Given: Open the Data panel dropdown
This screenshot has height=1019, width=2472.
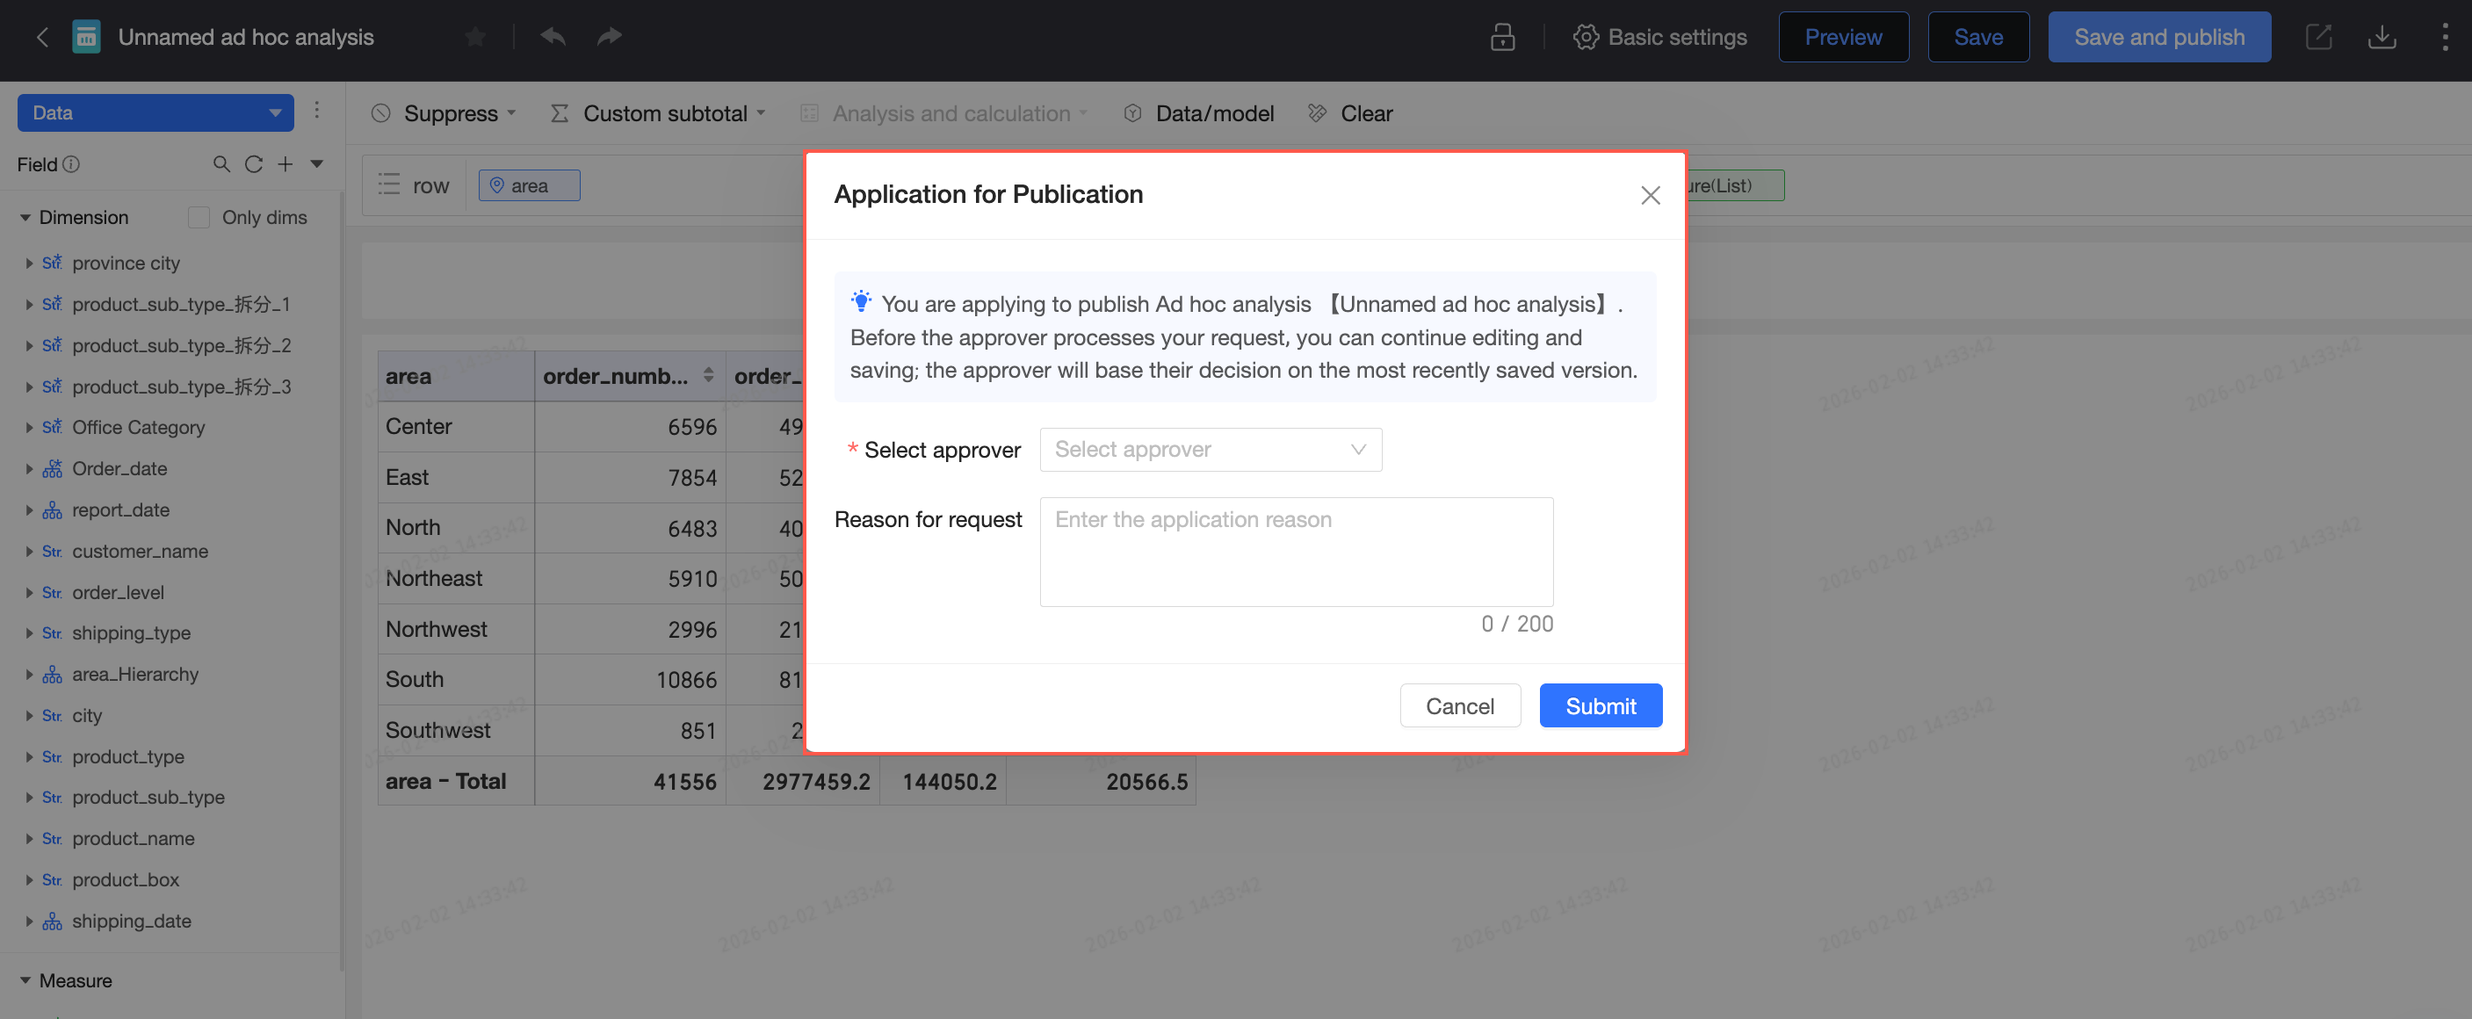Looking at the screenshot, I should [x=155, y=112].
